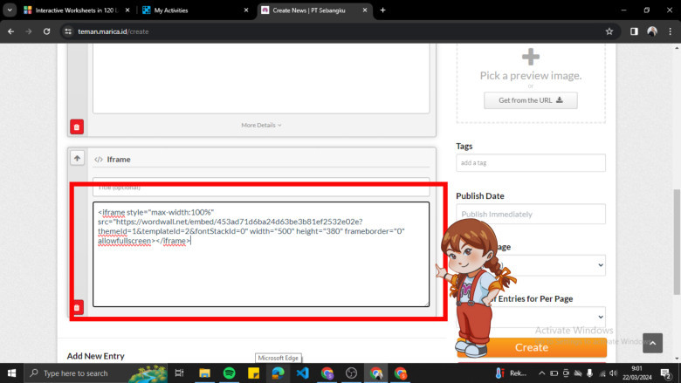Click the scroll-to-top arrow button
This screenshot has height=383, width=681.
[x=653, y=343]
